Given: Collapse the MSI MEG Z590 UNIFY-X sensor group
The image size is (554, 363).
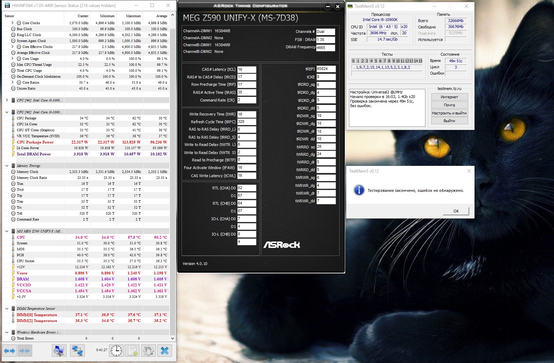Looking at the screenshot, I should point(7,231).
